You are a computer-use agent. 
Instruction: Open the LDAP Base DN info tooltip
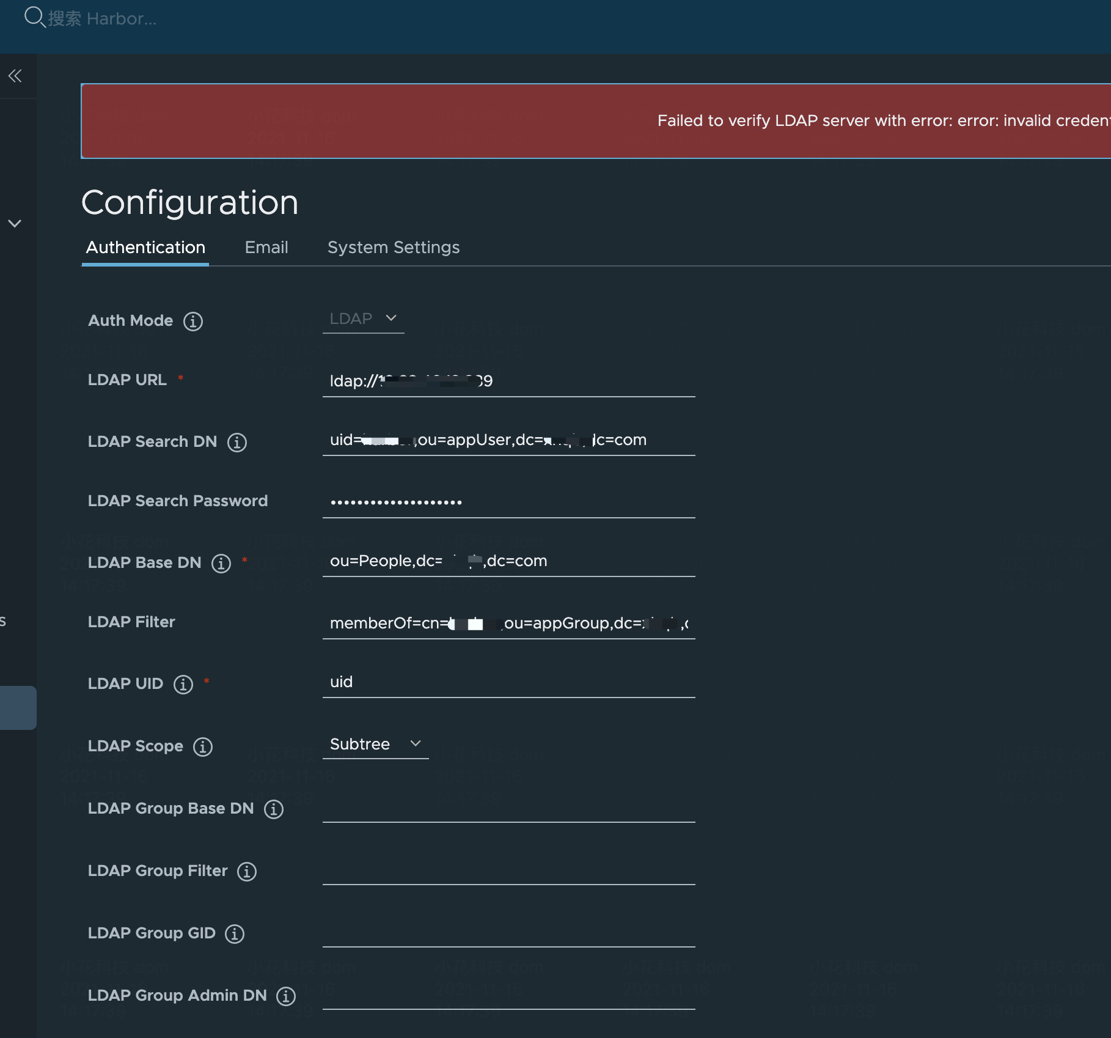(x=220, y=564)
